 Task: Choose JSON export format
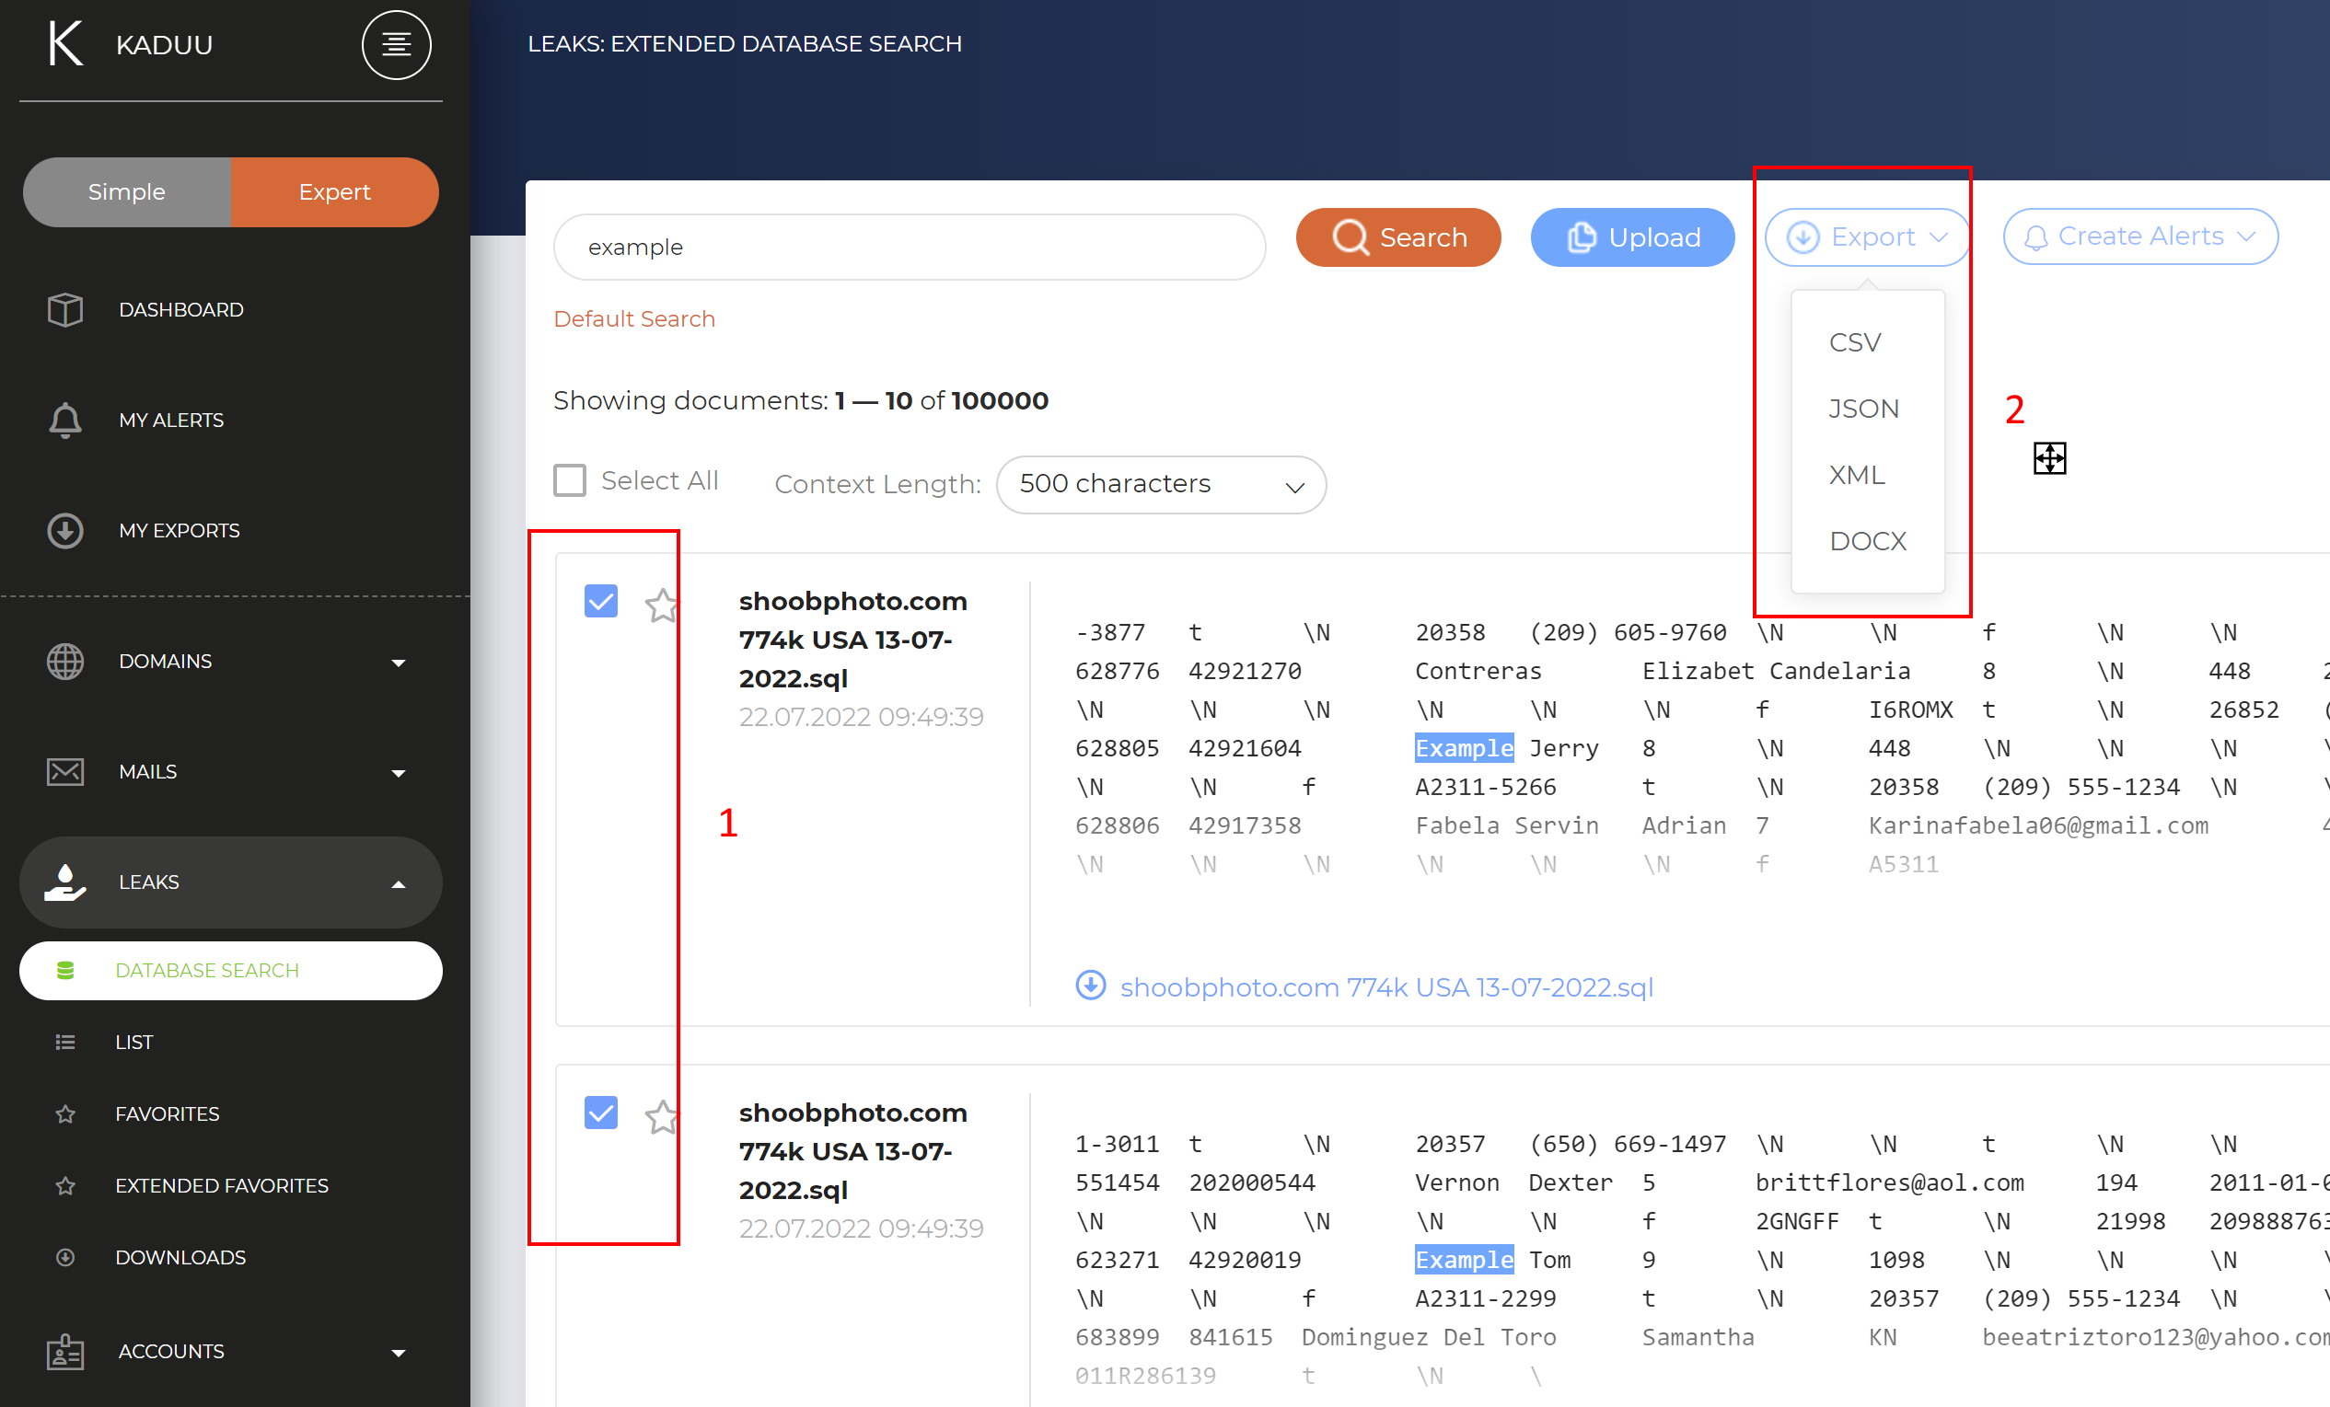1863,409
